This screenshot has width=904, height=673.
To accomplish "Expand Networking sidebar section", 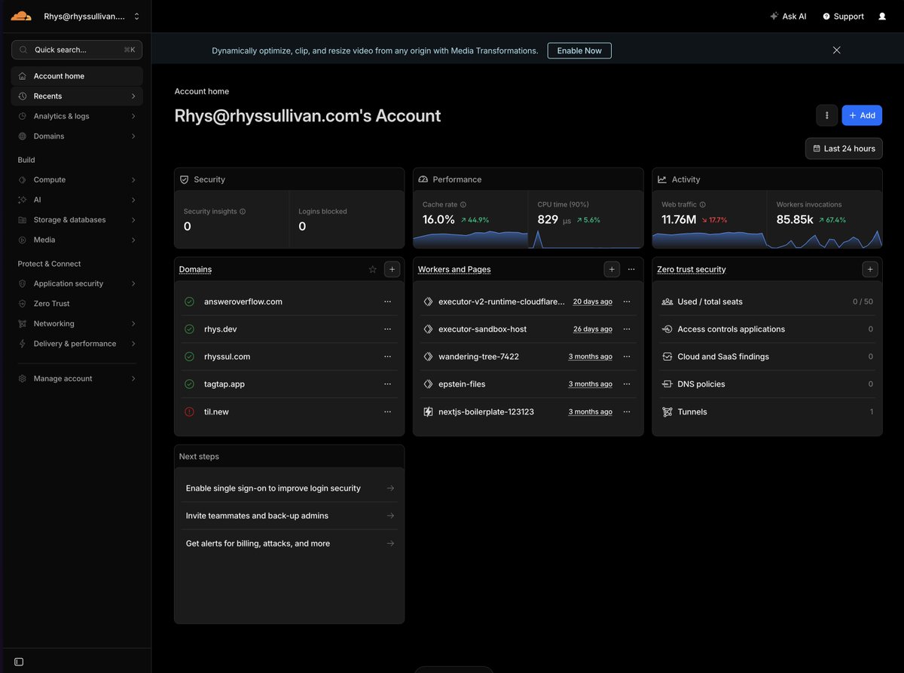I will pos(77,323).
